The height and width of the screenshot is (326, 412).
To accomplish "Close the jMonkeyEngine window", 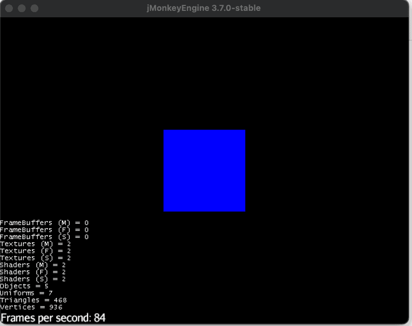I will click(x=9, y=8).
